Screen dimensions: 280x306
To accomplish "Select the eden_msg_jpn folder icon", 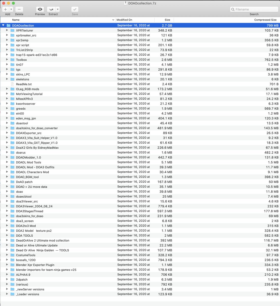I will [x=12, y=118].
